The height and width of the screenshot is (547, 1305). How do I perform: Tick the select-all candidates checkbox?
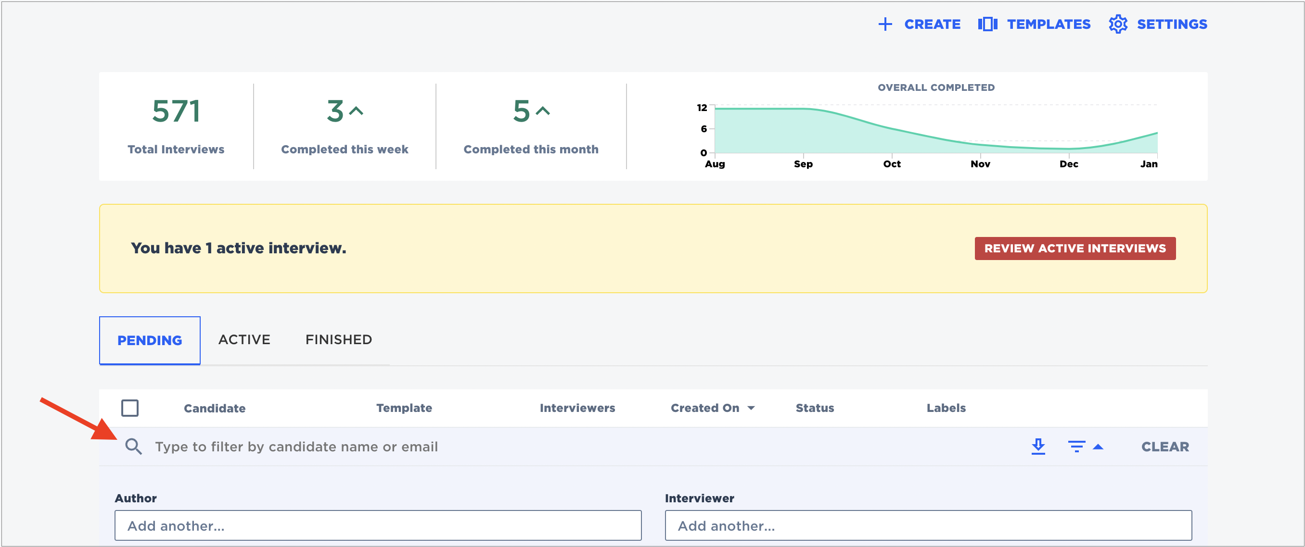[130, 408]
